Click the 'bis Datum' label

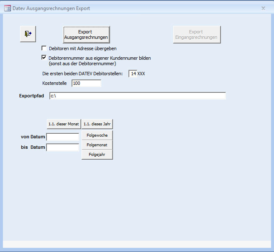pos(33,147)
